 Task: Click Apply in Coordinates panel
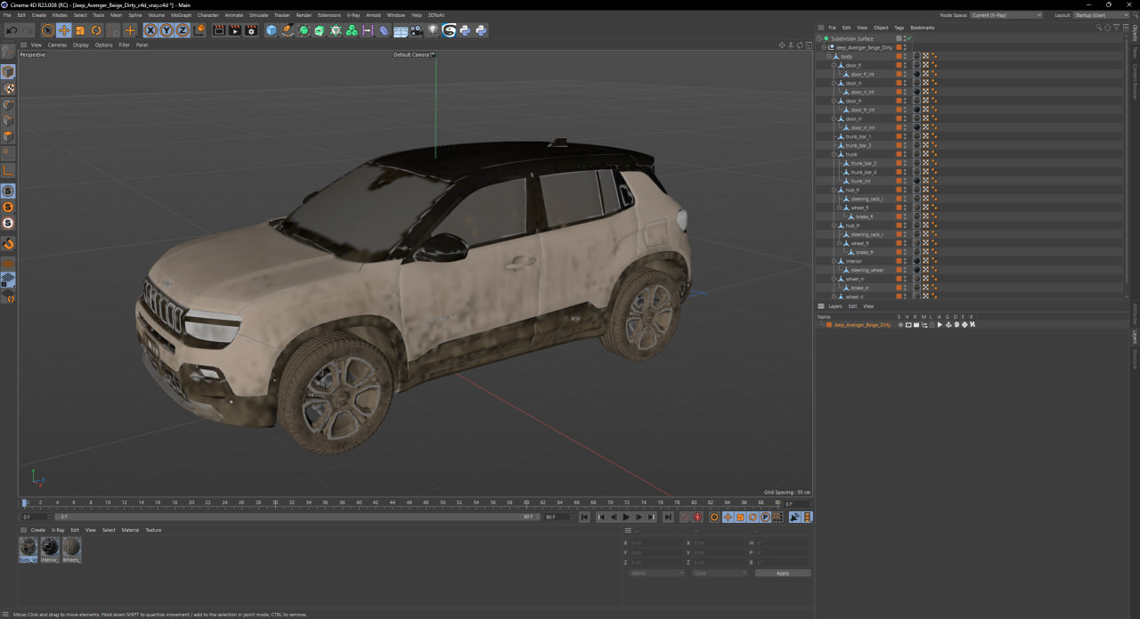click(x=783, y=573)
